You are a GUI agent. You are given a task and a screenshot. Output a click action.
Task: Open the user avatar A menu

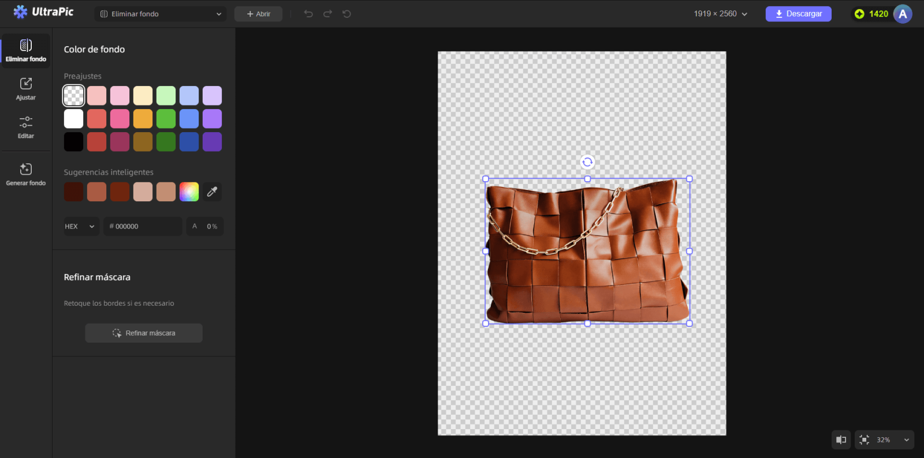[x=903, y=14]
